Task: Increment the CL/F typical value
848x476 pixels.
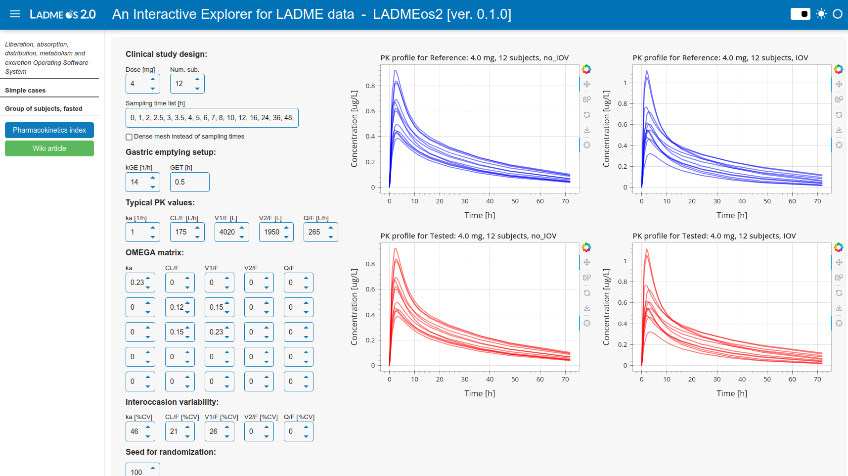Action: tap(197, 228)
